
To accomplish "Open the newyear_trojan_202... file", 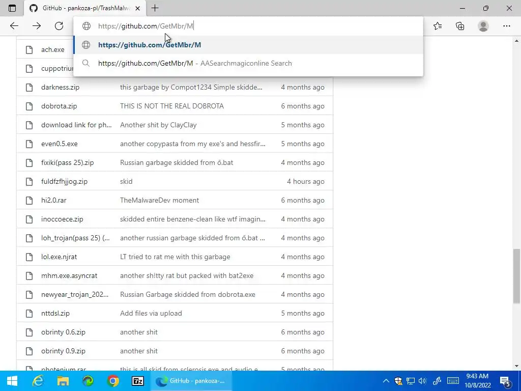I will tap(75, 295).
